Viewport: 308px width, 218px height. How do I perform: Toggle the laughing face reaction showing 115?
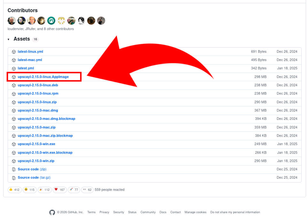[30, 190]
